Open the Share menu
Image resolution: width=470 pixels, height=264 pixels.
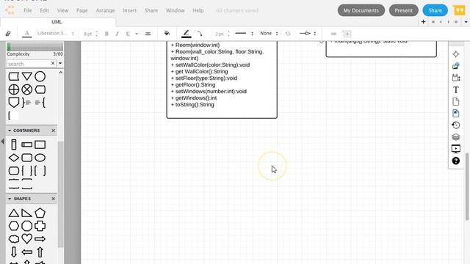[151, 10]
